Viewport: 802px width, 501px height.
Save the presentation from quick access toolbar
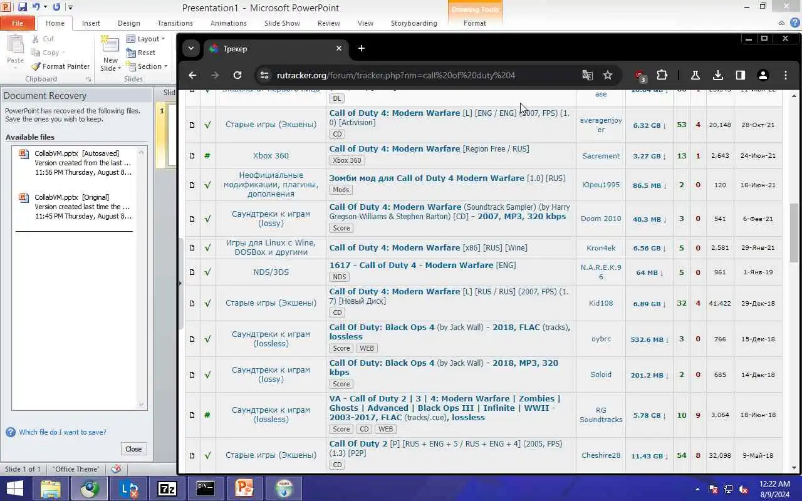(23, 8)
